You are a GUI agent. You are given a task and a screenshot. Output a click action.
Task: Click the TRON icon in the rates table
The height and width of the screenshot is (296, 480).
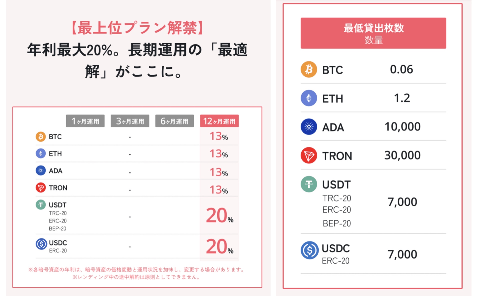coord(40,187)
